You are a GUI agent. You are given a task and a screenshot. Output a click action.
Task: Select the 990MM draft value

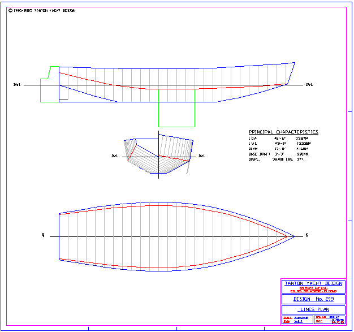point(303,154)
